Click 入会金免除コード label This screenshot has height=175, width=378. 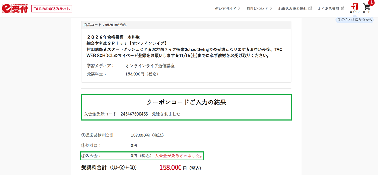click(101, 114)
